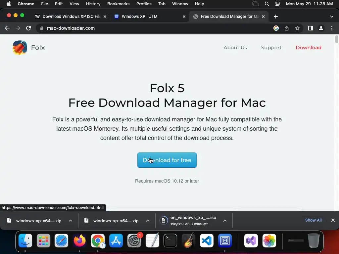Open the About Us link

click(x=235, y=48)
